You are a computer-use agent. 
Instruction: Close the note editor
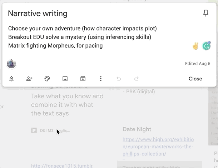(195, 79)
